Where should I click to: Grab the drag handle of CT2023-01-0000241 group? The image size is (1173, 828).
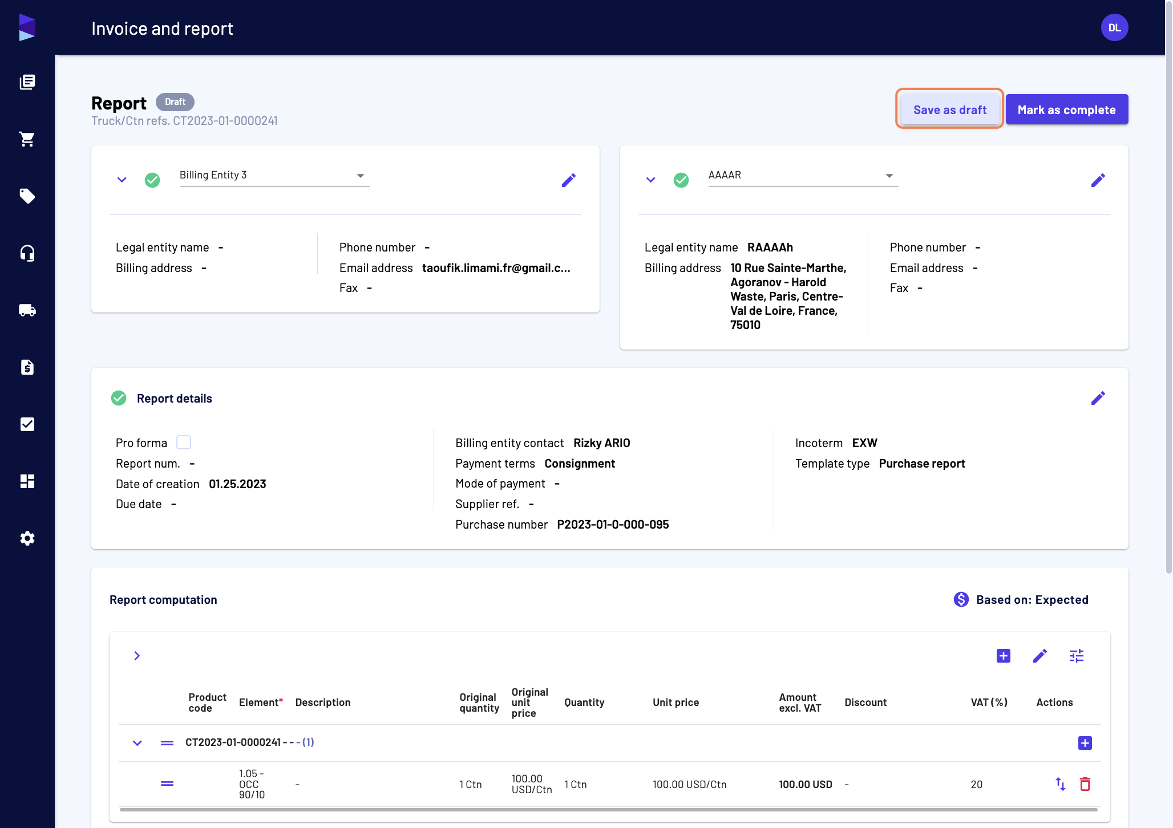tap(167, 743)
